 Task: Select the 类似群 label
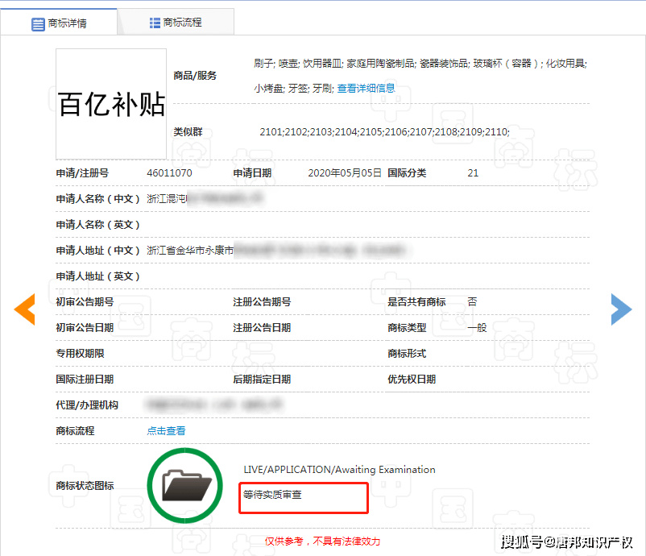click(x=188, y=132)
